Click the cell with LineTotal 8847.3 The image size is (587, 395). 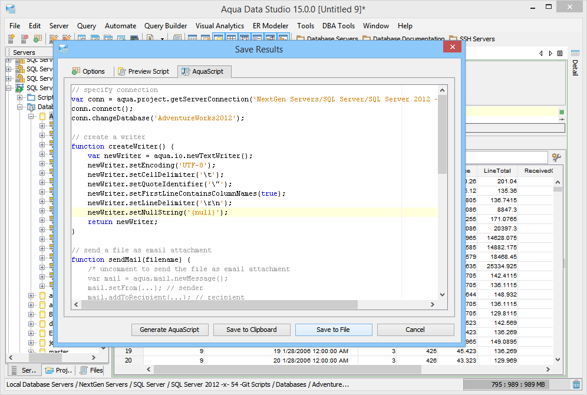click(x=497, y=210)
